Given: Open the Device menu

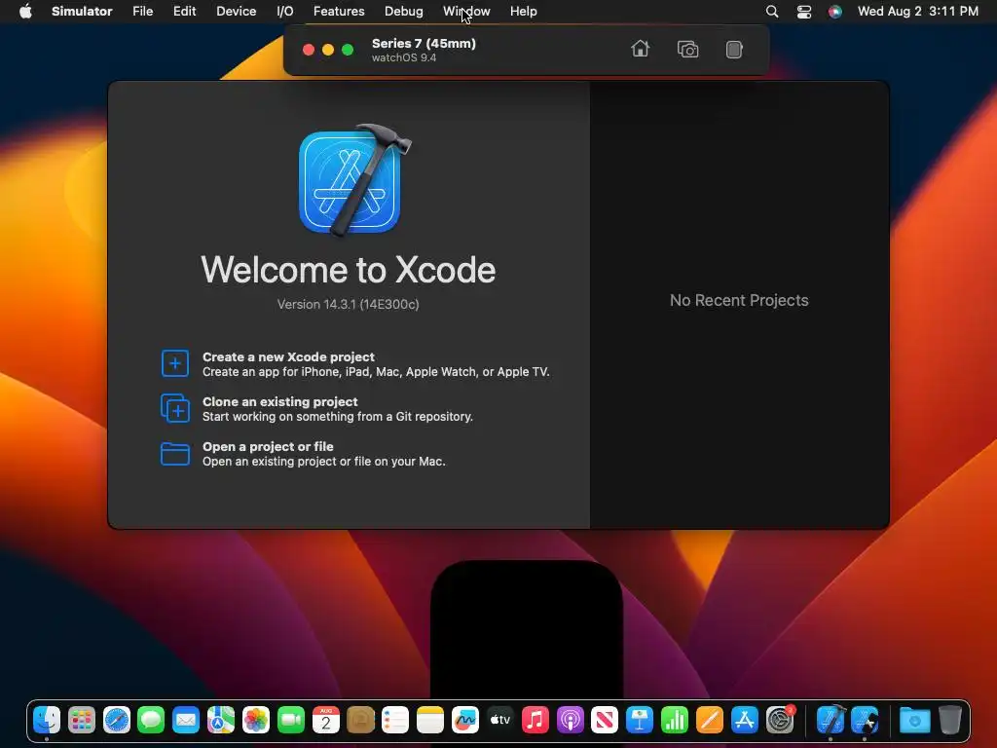Looking at the screenshot, I should pyautogui.click(x=236, y=12).
